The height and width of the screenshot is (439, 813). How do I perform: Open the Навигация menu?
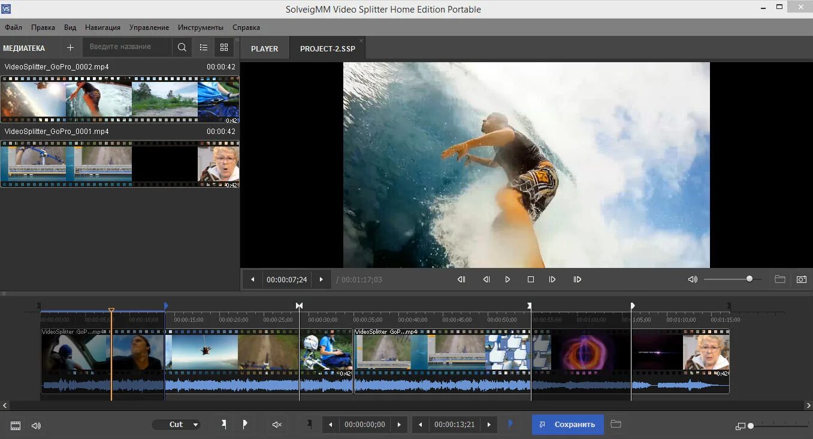point(102,28)
